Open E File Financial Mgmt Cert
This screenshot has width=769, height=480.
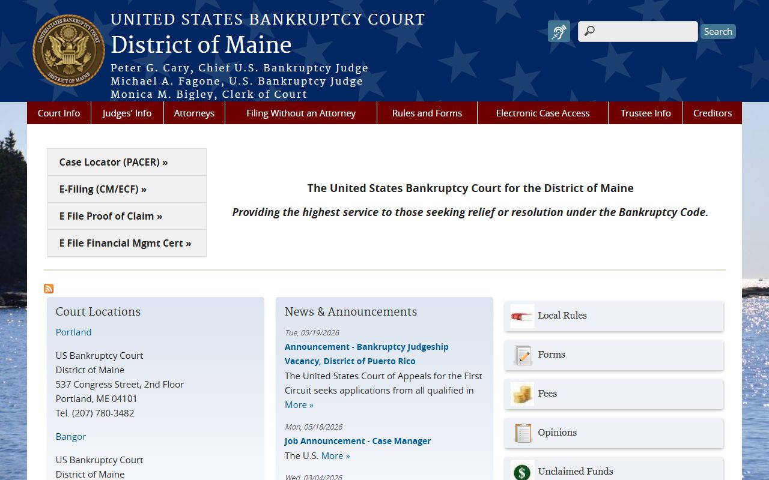[x=127, y=243]
